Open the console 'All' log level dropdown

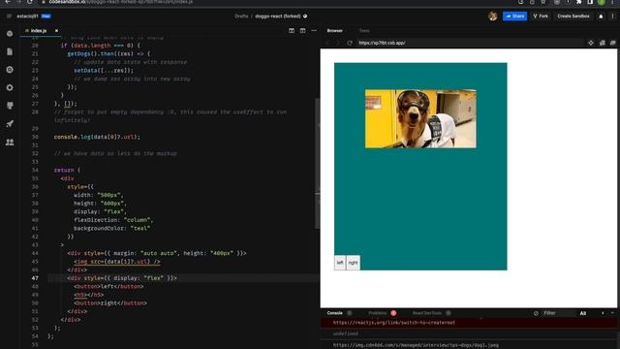point(583,313)
